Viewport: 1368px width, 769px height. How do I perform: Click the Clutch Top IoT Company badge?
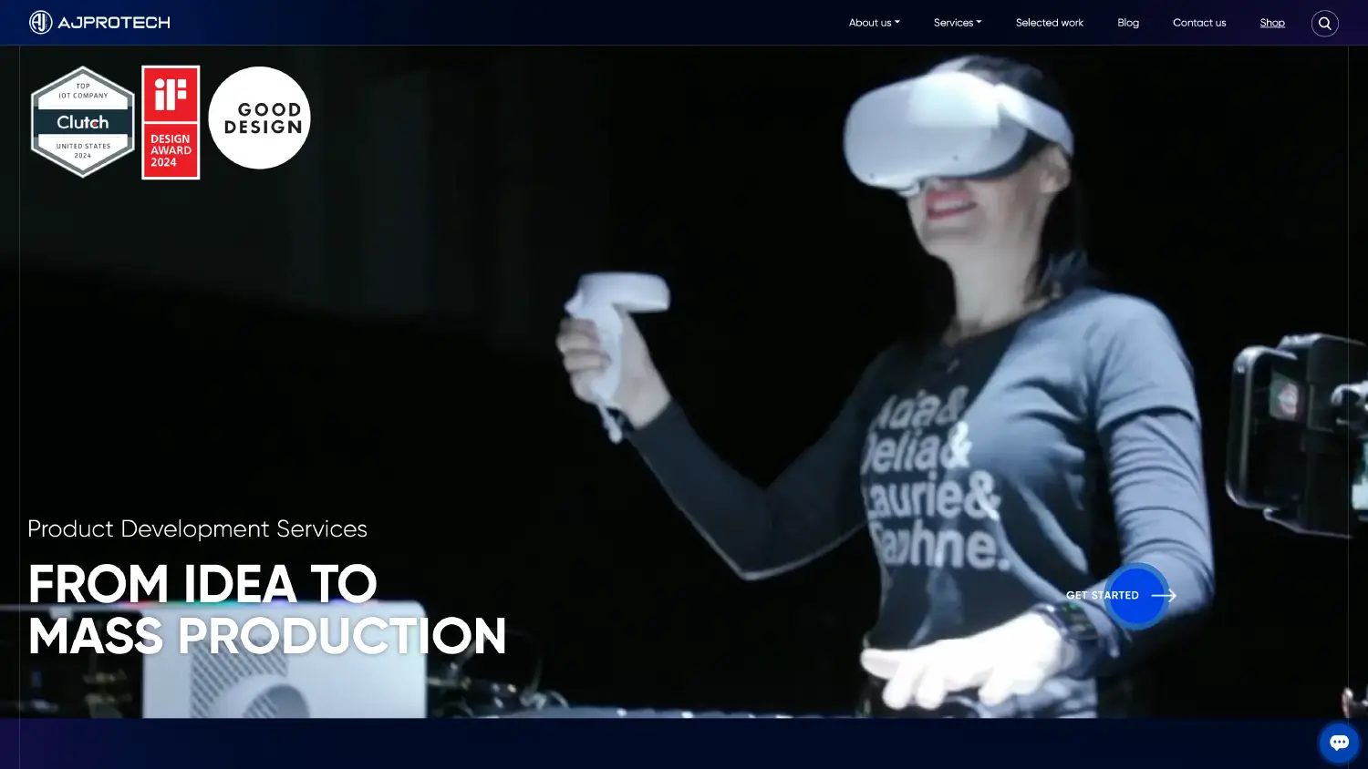click(x=83, y=122)
